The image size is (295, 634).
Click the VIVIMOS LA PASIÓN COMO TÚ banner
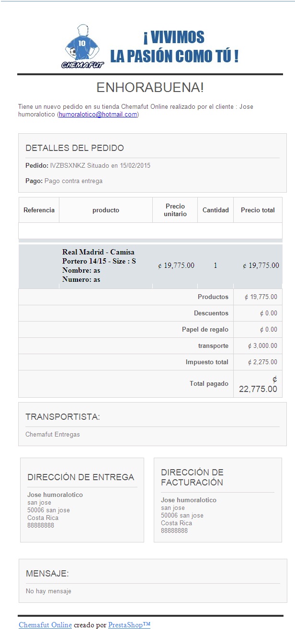[x=174, y=47]
